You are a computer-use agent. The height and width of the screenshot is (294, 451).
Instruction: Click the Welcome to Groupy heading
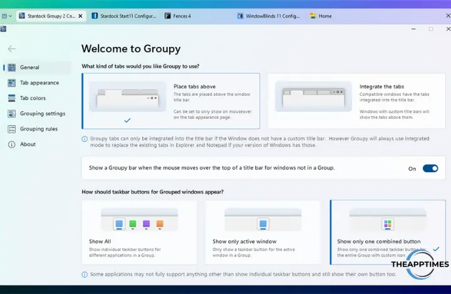pos(131,49)
